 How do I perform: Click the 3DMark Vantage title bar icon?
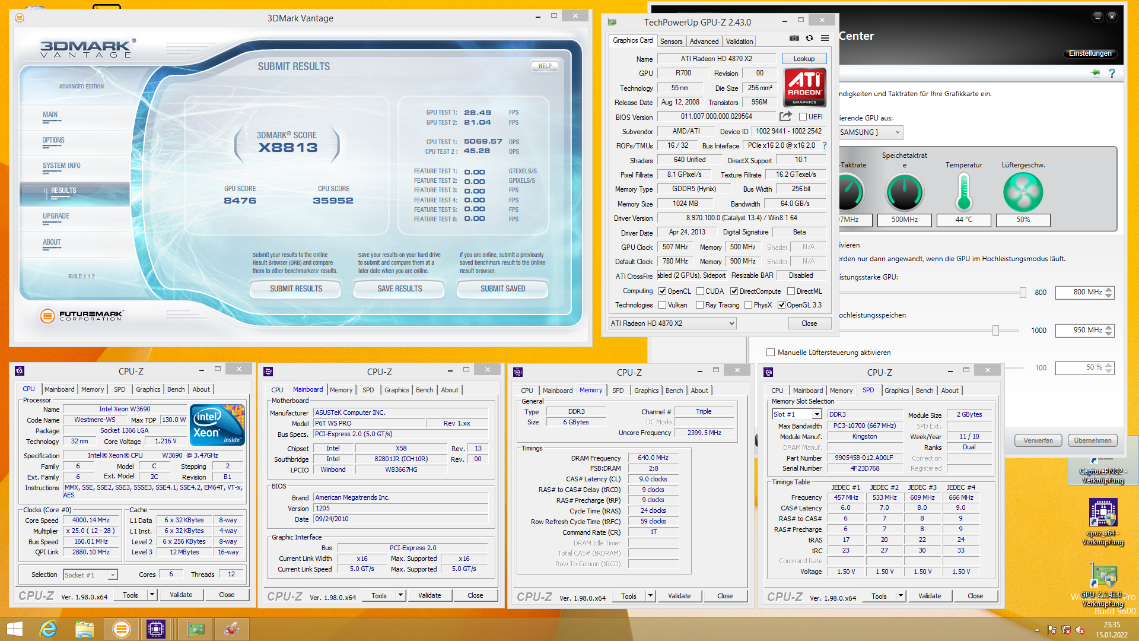click(20, 18)
